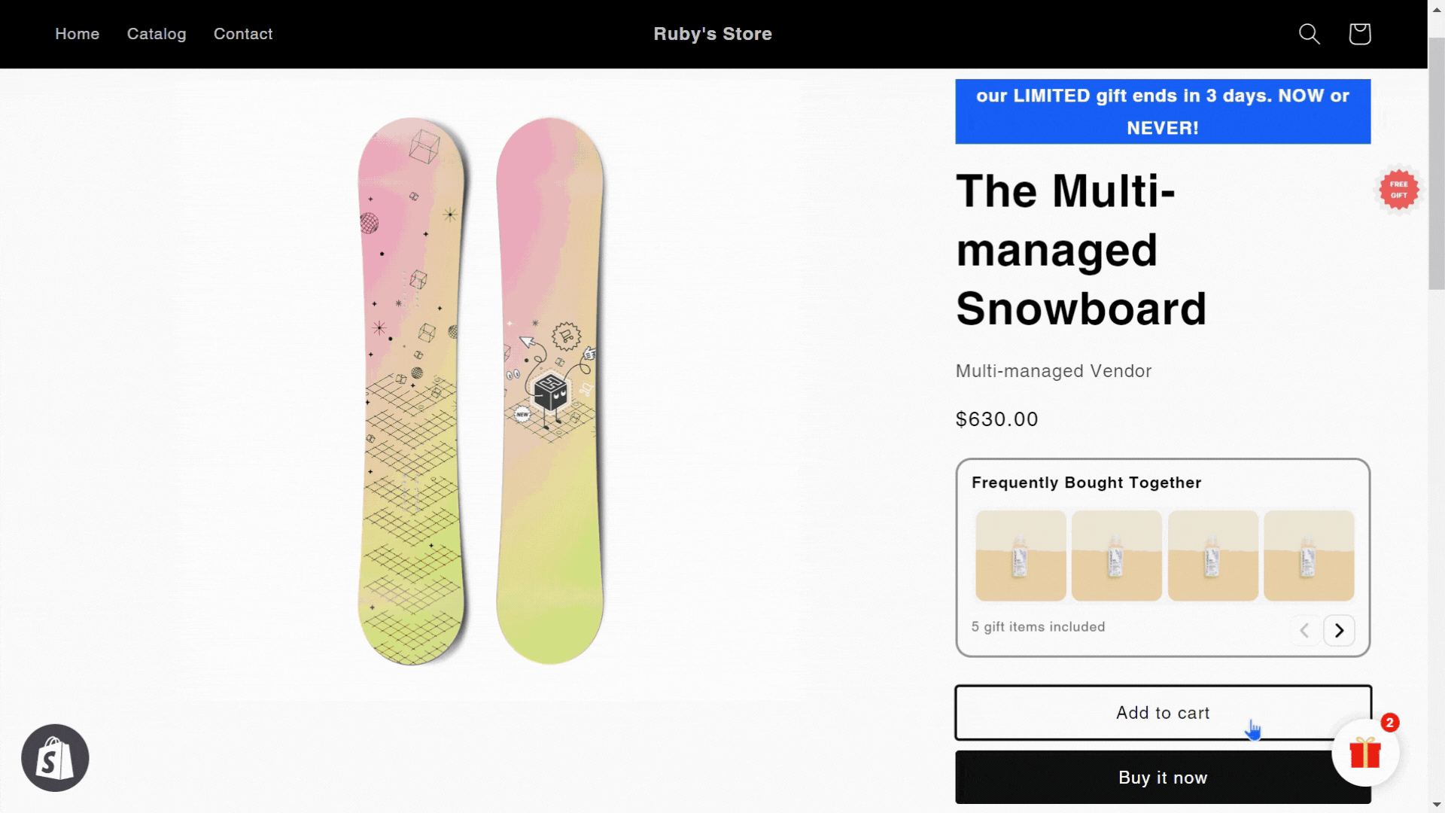Click the red Free Gift badge
Image resolution: width=1445 pixels, height=813 pixels.
point(1398,190)
